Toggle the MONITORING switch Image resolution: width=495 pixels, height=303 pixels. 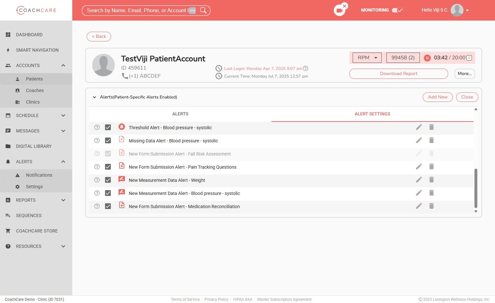pos(397,10)
